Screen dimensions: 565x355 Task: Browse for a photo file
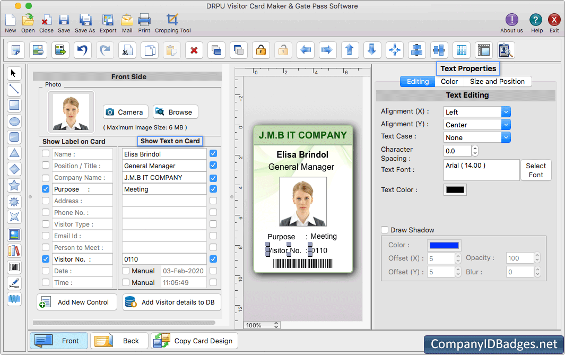[176, 112]
